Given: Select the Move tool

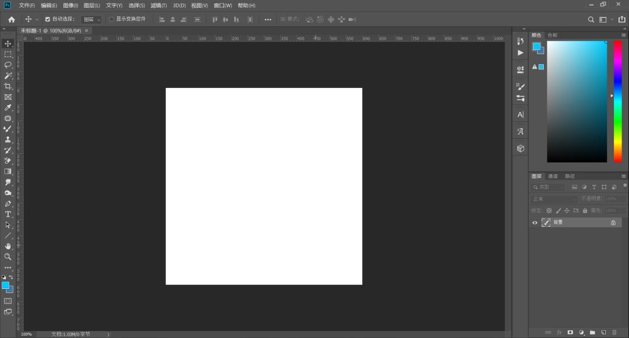Looking at the screenshot, I should [8, 43].
